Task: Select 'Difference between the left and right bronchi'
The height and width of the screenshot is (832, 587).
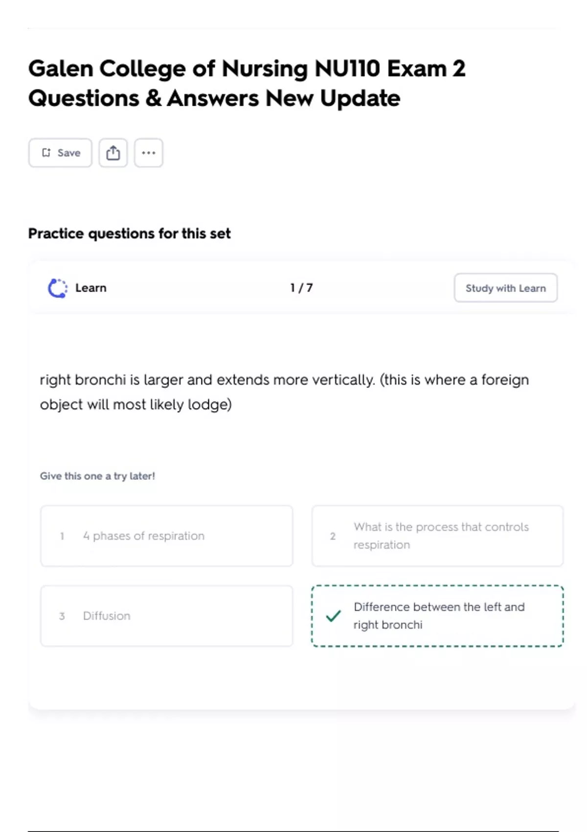Action: coord(438,616)
